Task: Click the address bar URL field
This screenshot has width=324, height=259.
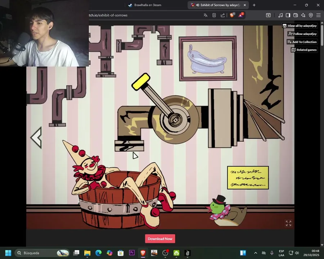Action: tap(145, 15)
